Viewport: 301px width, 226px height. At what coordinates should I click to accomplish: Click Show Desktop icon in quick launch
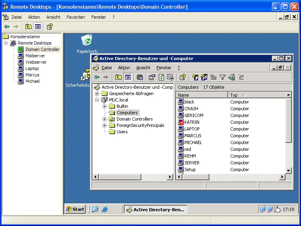(95, 209)
